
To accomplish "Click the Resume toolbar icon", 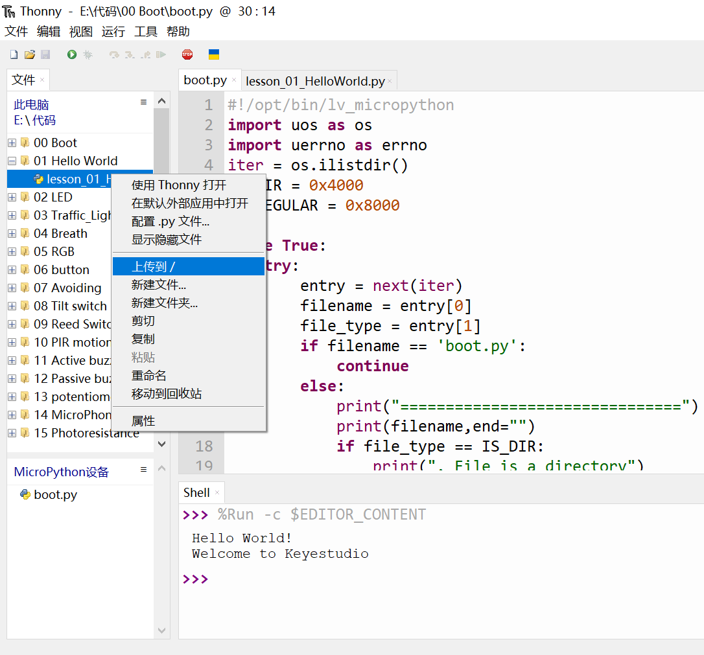I will (161, 54).
